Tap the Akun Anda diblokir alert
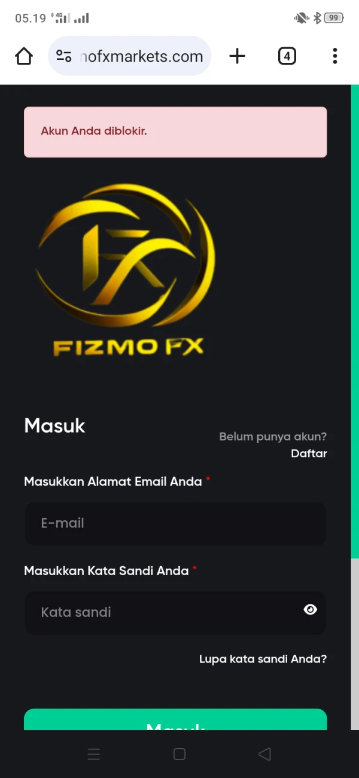This screenshot has width=359, height=778. [x=175, y=132]
